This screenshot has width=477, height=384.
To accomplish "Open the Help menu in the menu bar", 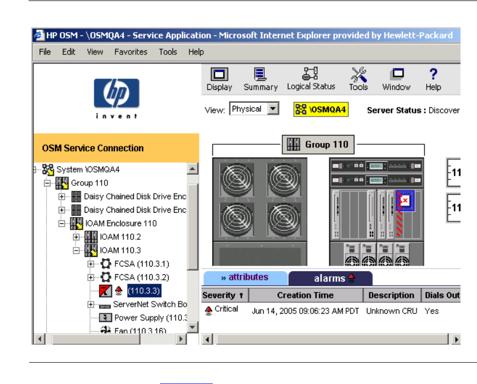I will click(x=196, y=52).
